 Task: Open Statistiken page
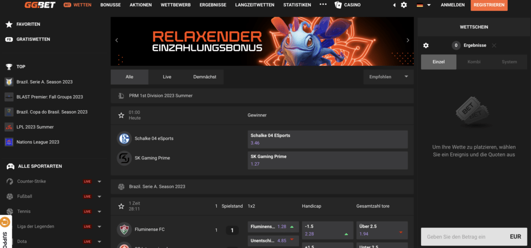pyautogui.click(x=297, y=5)
